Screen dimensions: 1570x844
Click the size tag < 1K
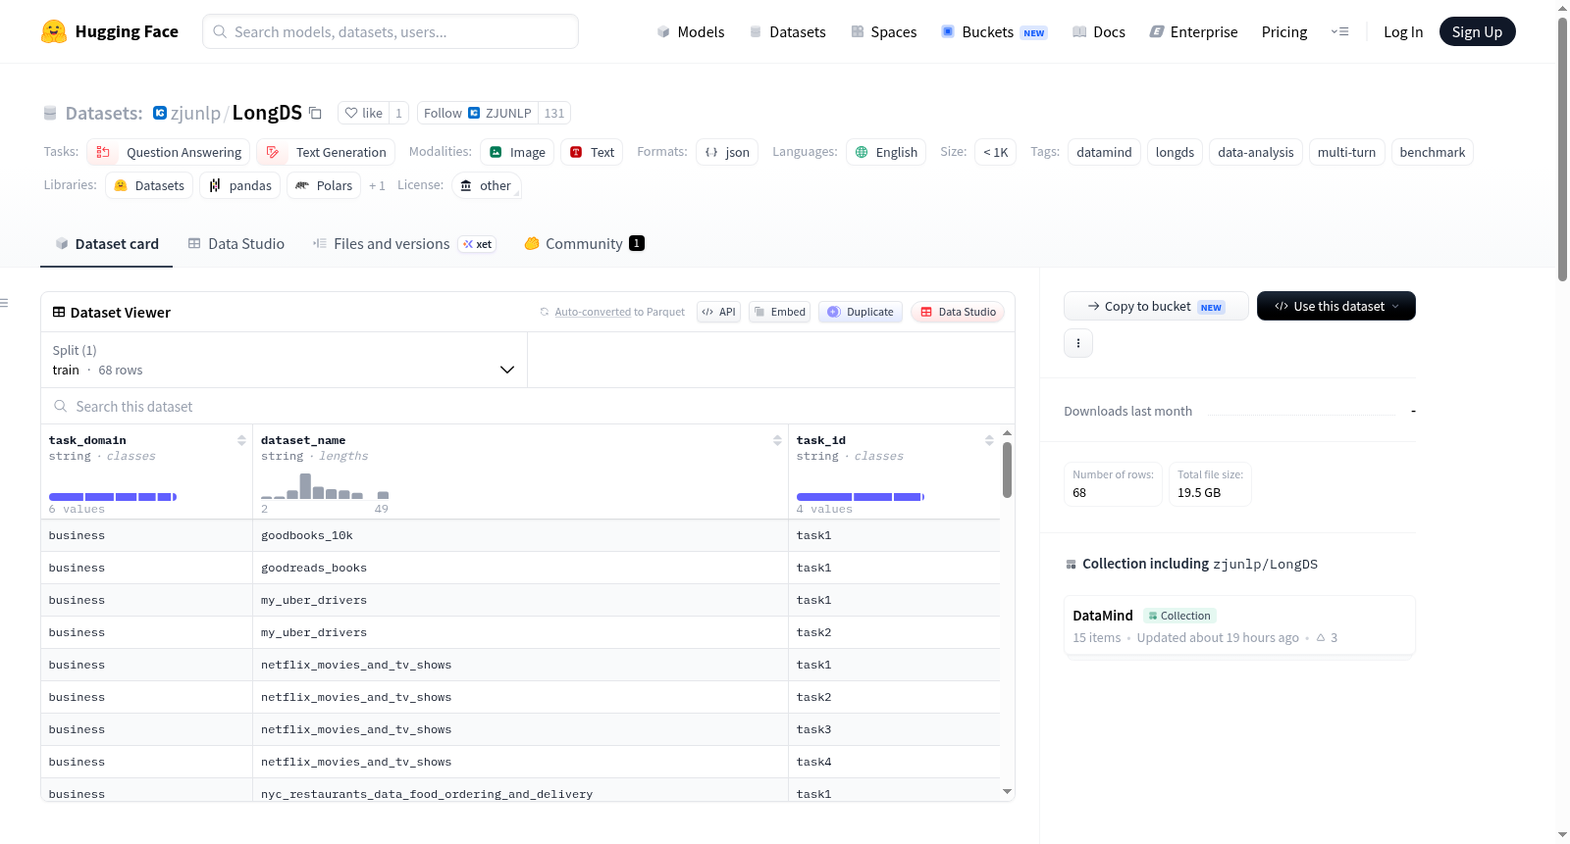(x=995, y=152)
